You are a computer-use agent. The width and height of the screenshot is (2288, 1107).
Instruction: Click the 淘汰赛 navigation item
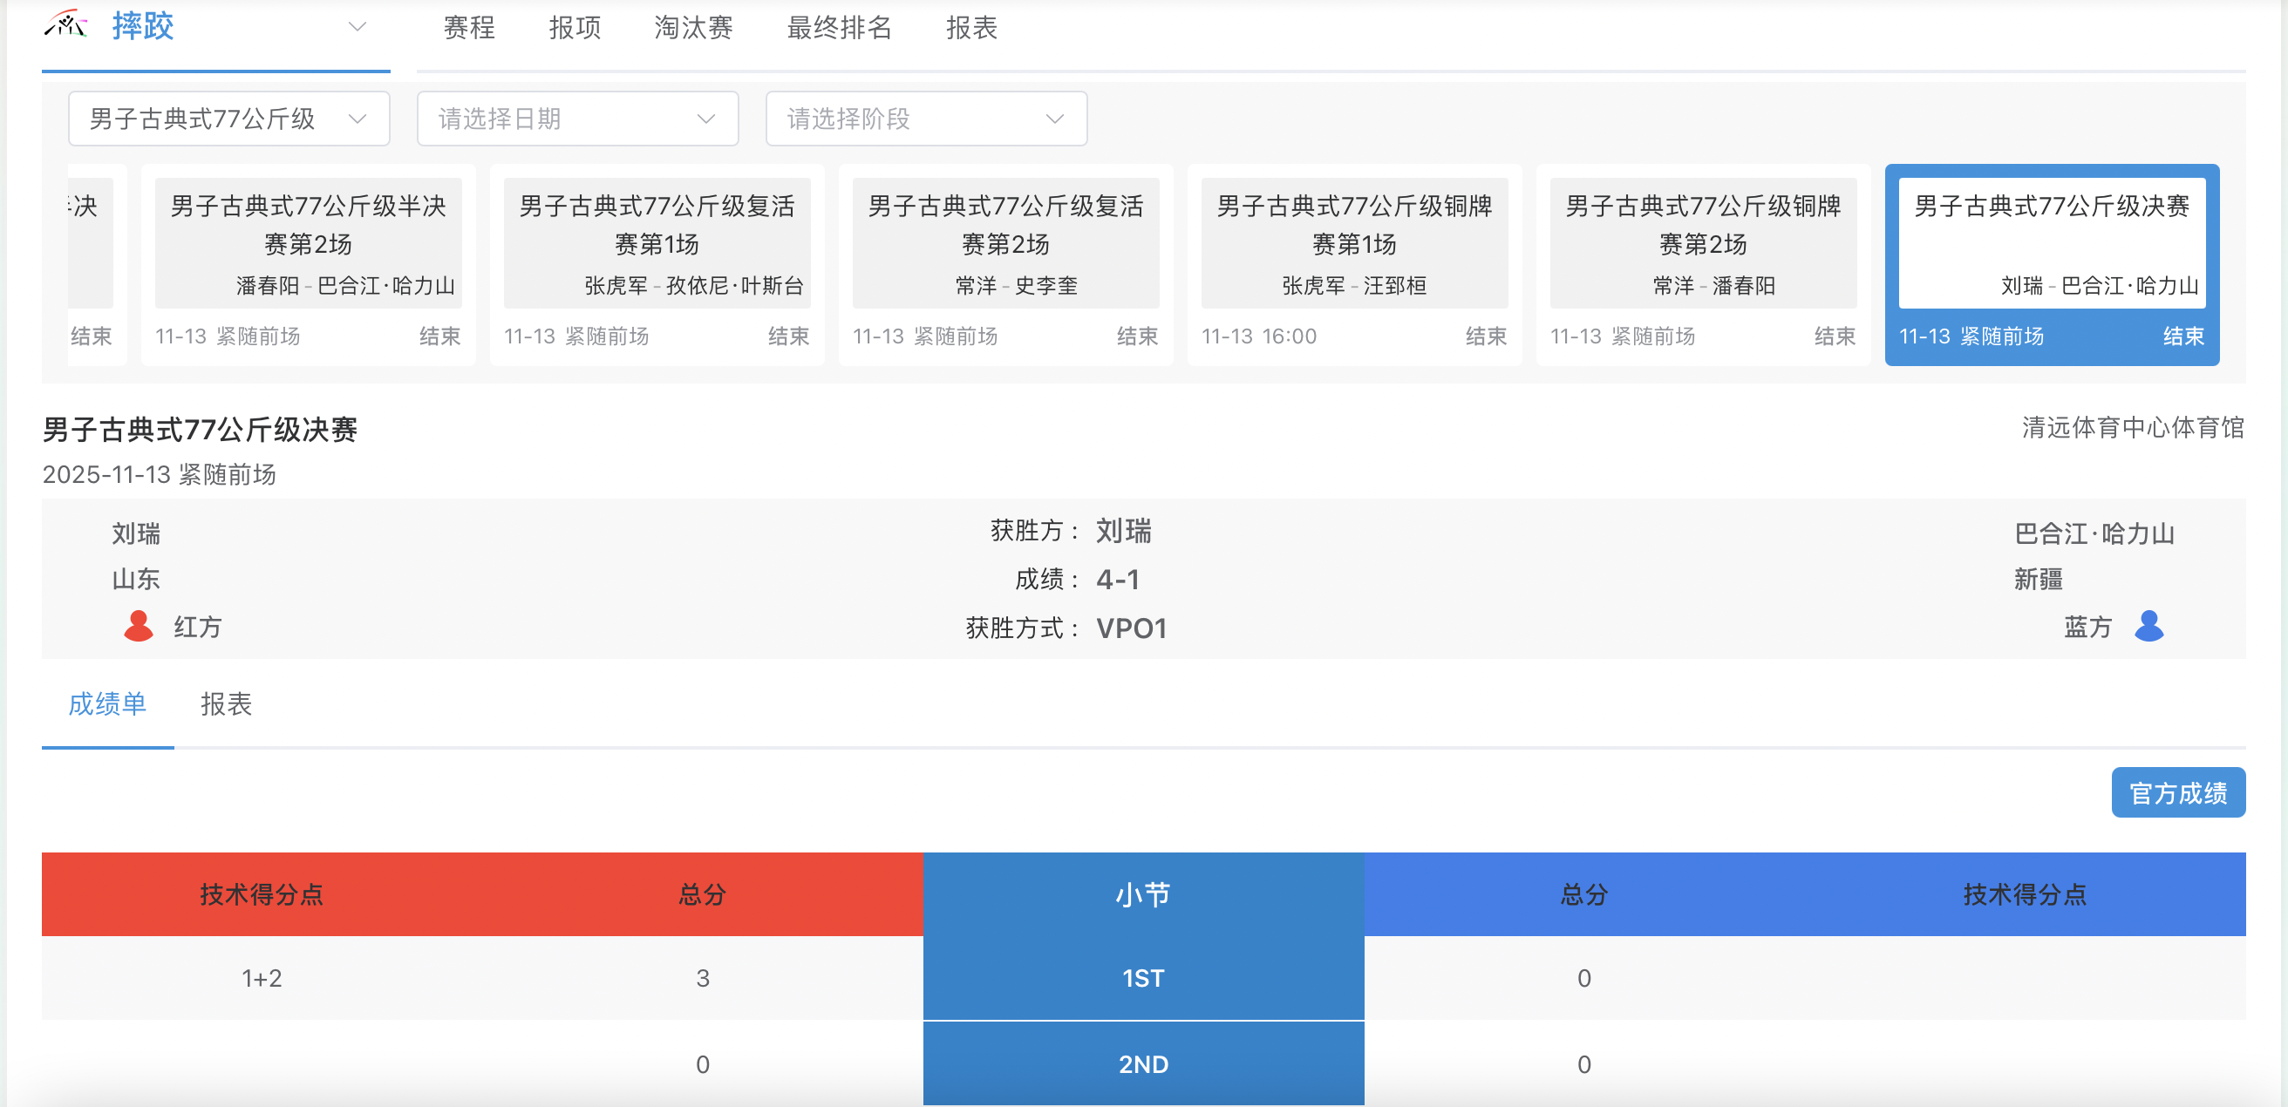694,28
